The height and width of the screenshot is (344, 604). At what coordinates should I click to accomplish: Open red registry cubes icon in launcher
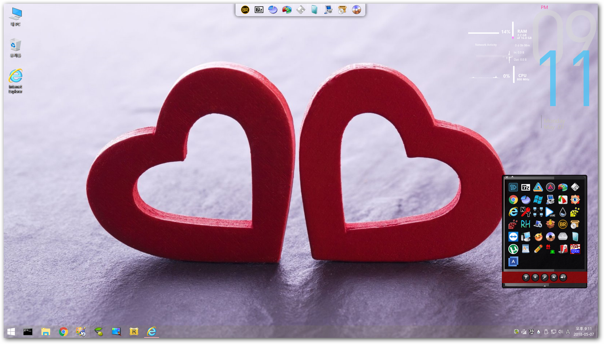click(x=513, y=224)
